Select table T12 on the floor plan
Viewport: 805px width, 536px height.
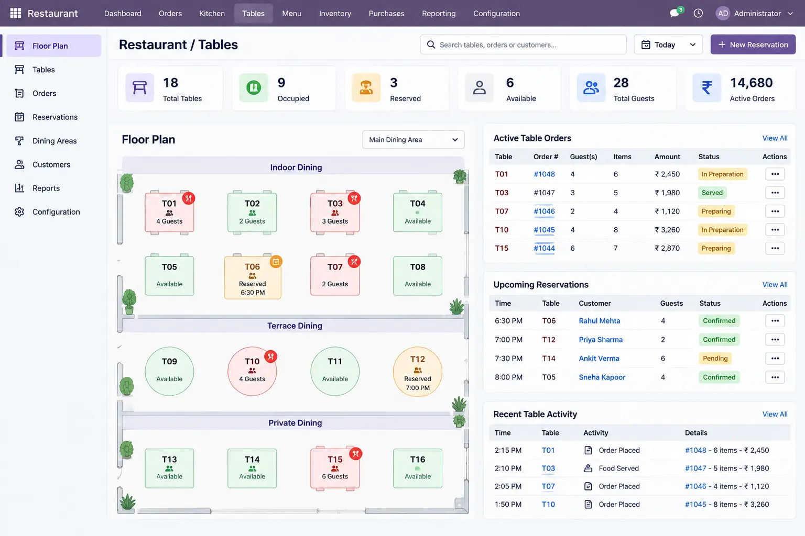pos(418,372)
